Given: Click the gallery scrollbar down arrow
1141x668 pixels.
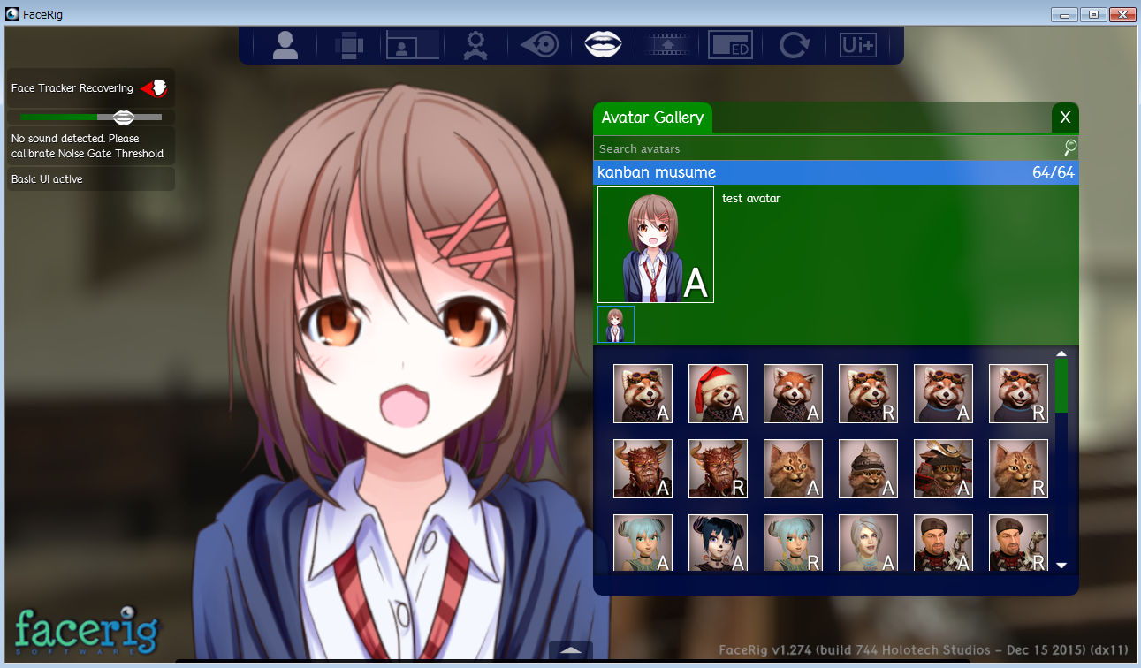Looking at the screenshot, I should [1061, 565].
